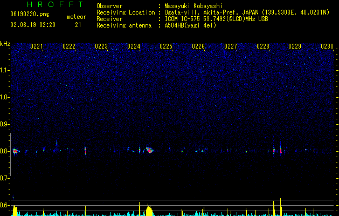Click the bright meteor echo at the spectrogram start
339x216 pixels.
tap(15, 151)
